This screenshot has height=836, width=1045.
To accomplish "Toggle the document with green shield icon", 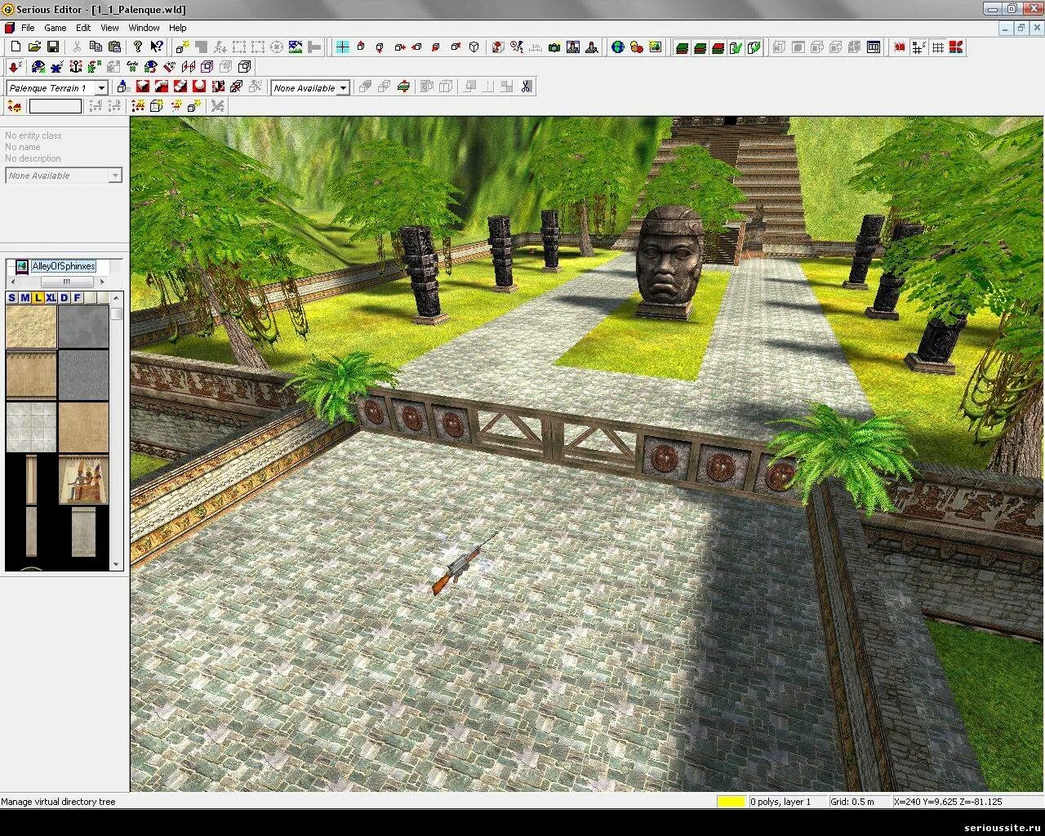I will coord(754,47).
